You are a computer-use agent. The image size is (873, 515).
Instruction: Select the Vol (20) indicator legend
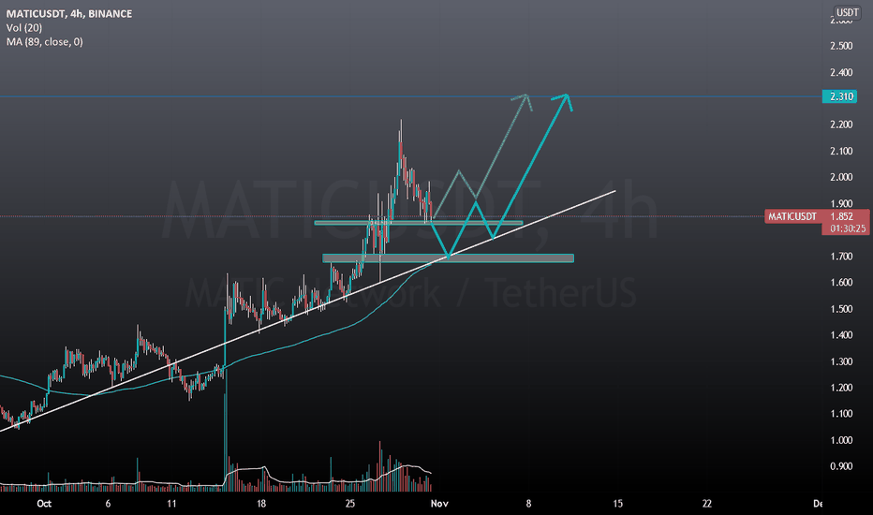(x=24, y=27)
